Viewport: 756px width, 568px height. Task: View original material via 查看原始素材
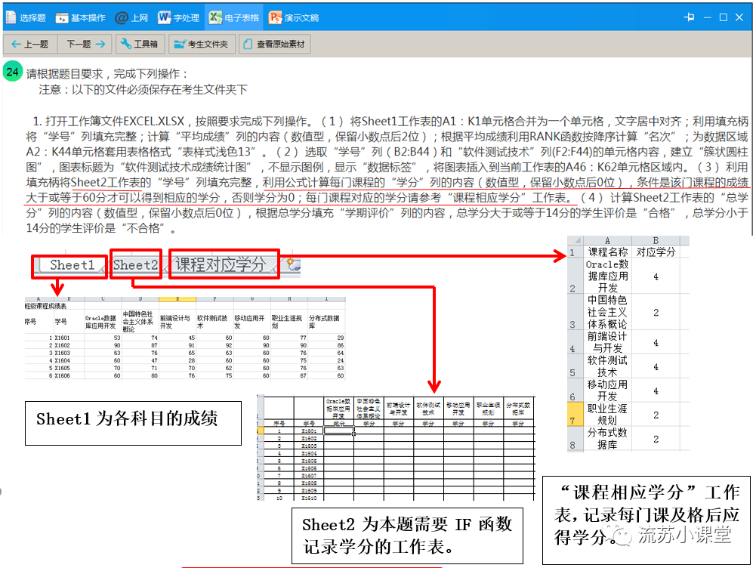275,44
